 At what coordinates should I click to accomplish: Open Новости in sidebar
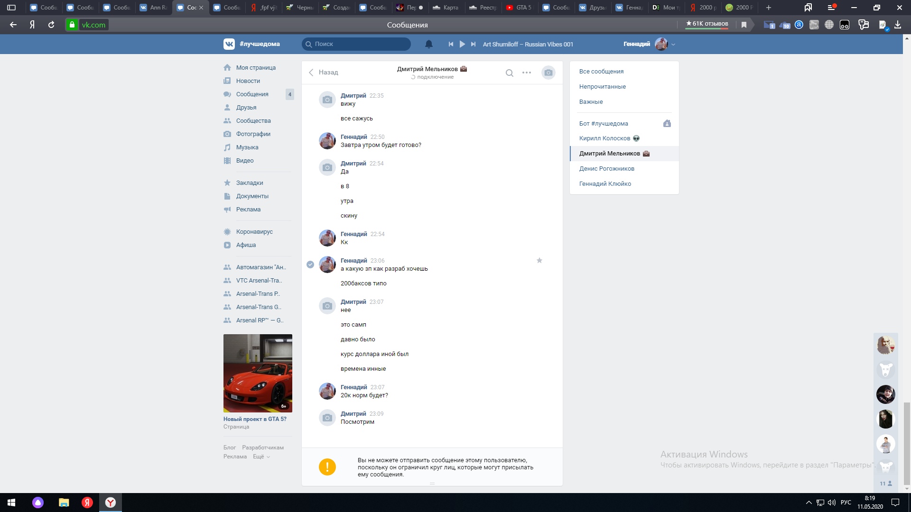(x=248, y=81)
